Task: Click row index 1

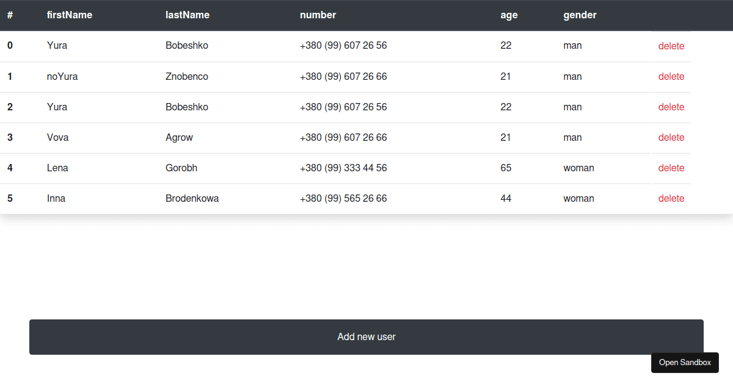Action: pos(10,77)
